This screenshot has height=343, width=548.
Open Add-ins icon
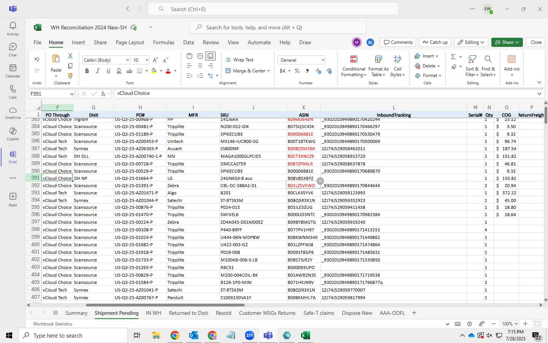(x=511, y=59)
